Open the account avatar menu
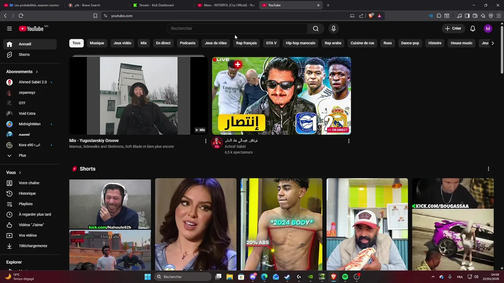Screen dimensions: 504x283 pyautogui.click(x=488, y=28)
